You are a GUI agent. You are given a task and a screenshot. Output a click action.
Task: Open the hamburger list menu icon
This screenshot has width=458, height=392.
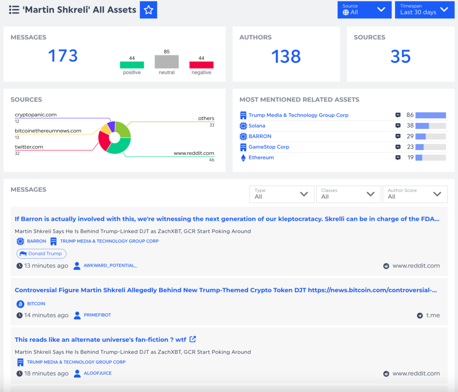14,10
